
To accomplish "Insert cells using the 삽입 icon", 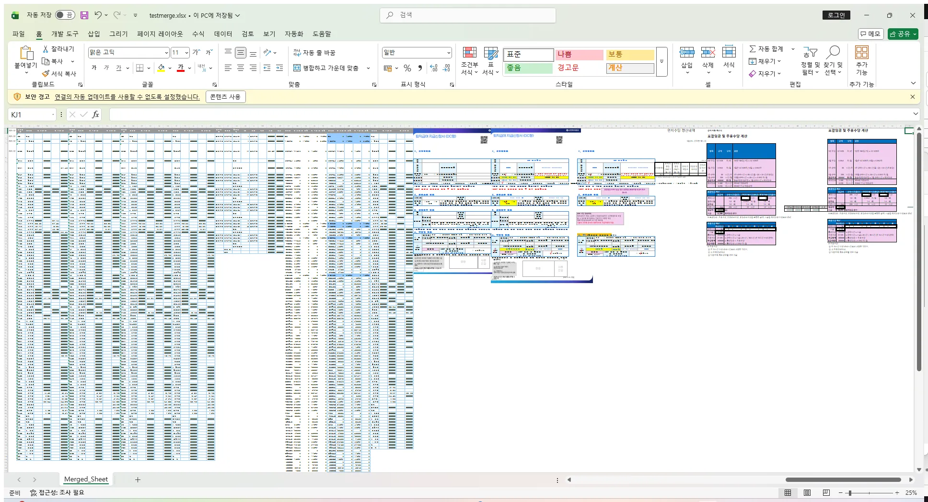I will click(x=686, y=57).
